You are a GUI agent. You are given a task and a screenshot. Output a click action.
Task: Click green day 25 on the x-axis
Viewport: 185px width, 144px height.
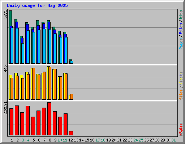[141, 140]
